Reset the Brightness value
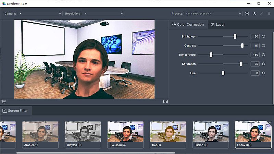 coord(263,36)
